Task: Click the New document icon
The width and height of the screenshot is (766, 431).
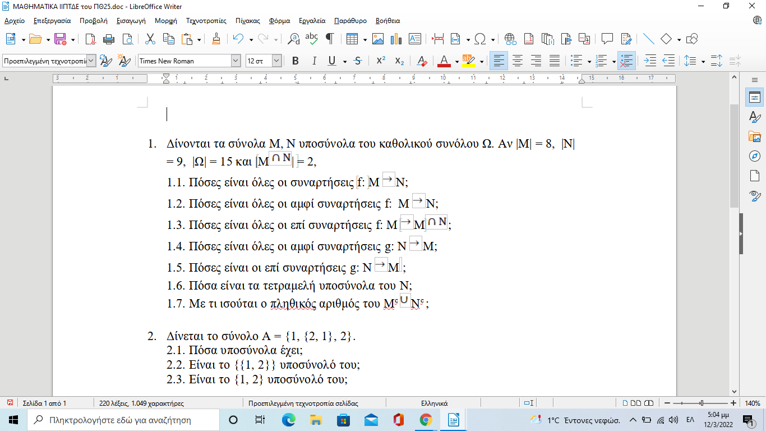Action: (11, 39)
